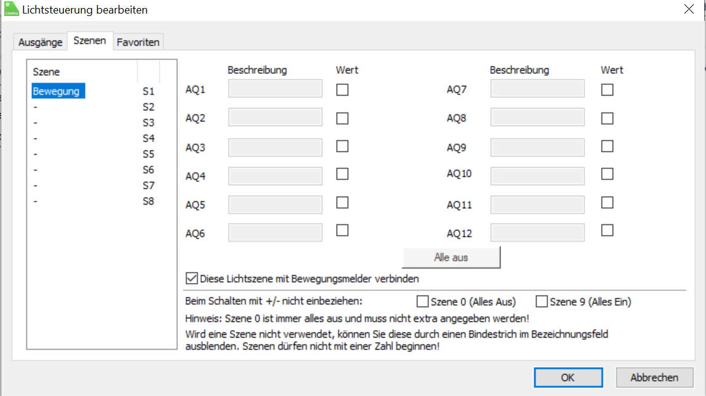Select the Bewegung scene in list

56,91
